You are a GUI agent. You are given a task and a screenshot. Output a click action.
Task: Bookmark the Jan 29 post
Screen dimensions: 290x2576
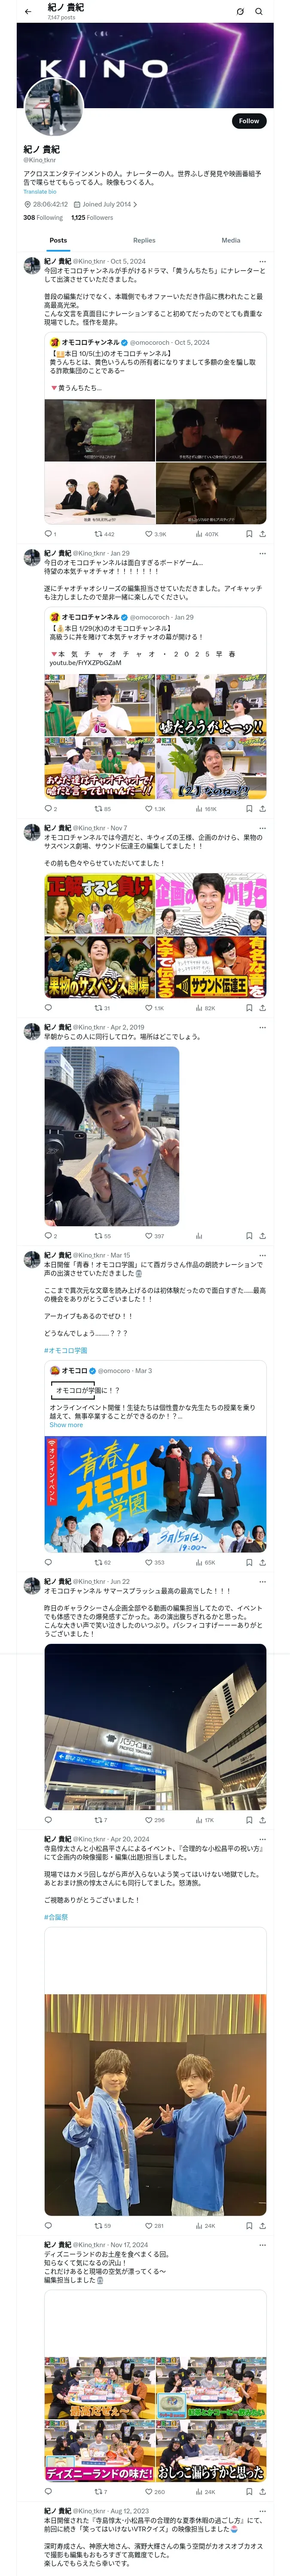249,809
